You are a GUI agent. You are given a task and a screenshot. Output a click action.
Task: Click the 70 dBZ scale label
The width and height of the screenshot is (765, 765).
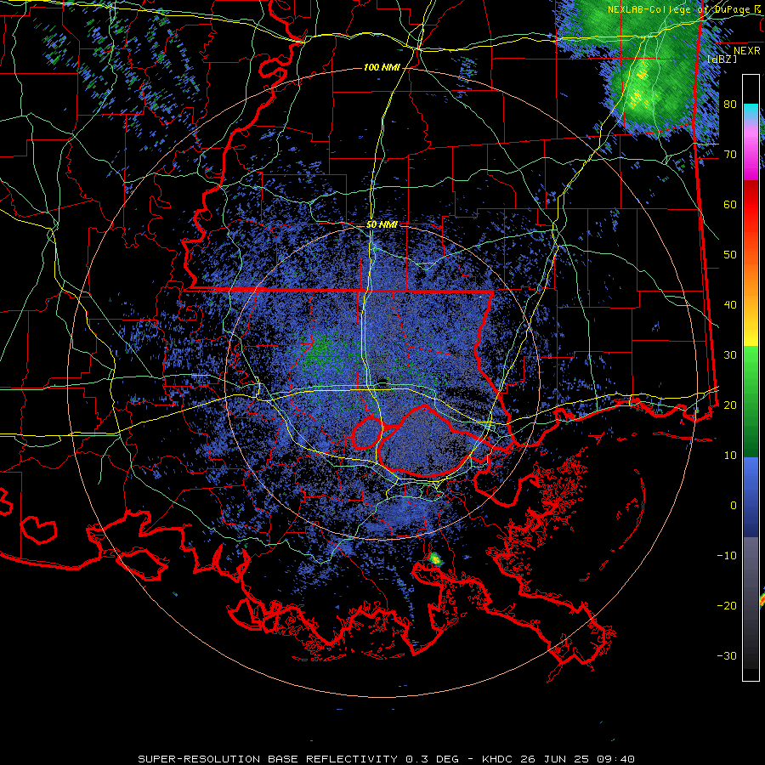coord(730,154)
